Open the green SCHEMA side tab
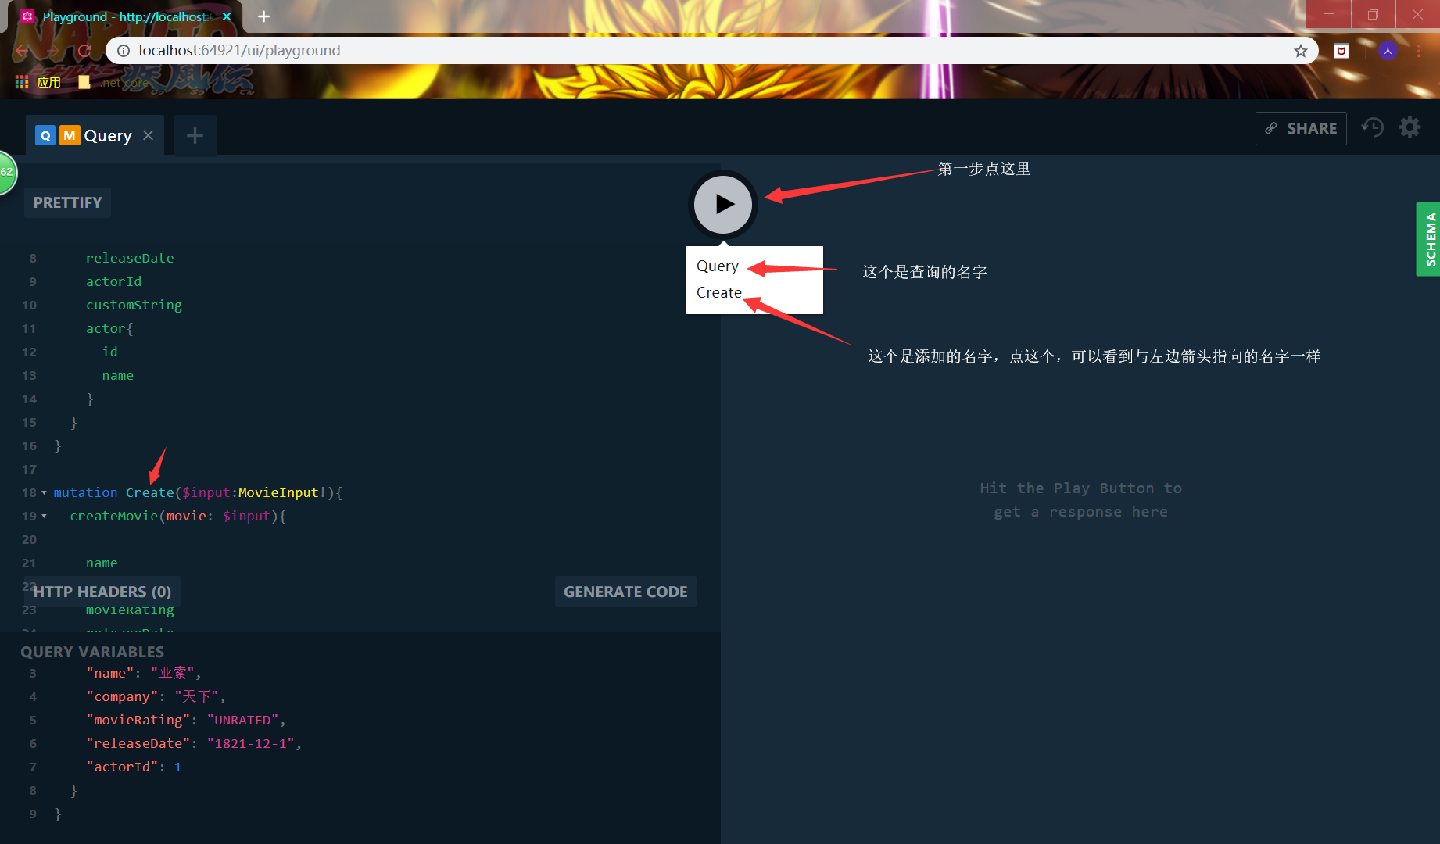 [1429, 239]
